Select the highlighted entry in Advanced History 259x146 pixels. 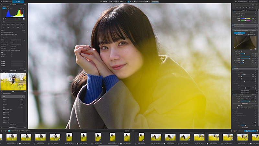pos(13,97)
